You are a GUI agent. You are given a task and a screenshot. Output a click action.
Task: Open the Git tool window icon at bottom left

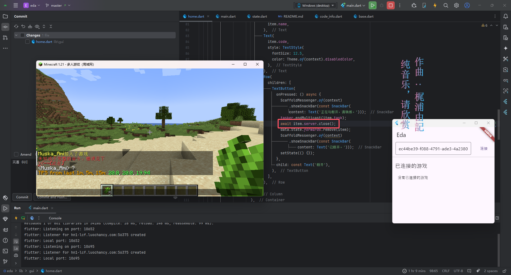(x=5, y=262)
